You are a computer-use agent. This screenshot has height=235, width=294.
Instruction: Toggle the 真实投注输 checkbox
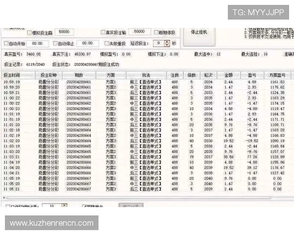tap(103, 32)
